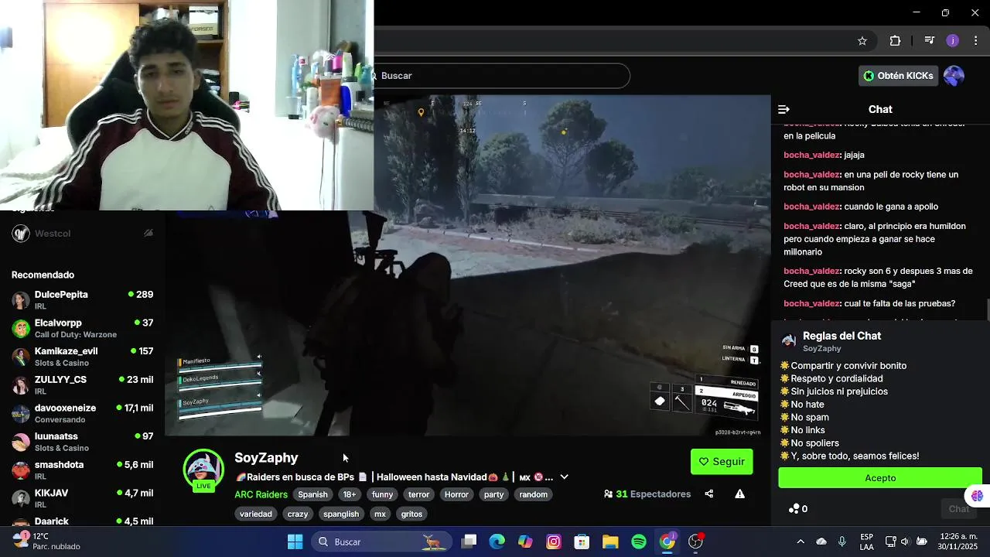990x557 pixels.
Task: Bookmark this page with the star icon
Action: tap(862, 41)
